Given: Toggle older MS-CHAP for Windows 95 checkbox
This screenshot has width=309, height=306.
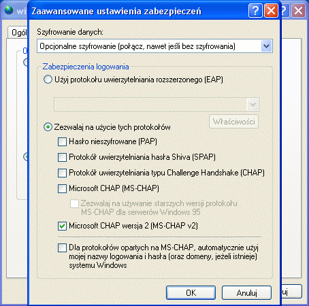Looking at the screenshot, I should tap(74, 203).
